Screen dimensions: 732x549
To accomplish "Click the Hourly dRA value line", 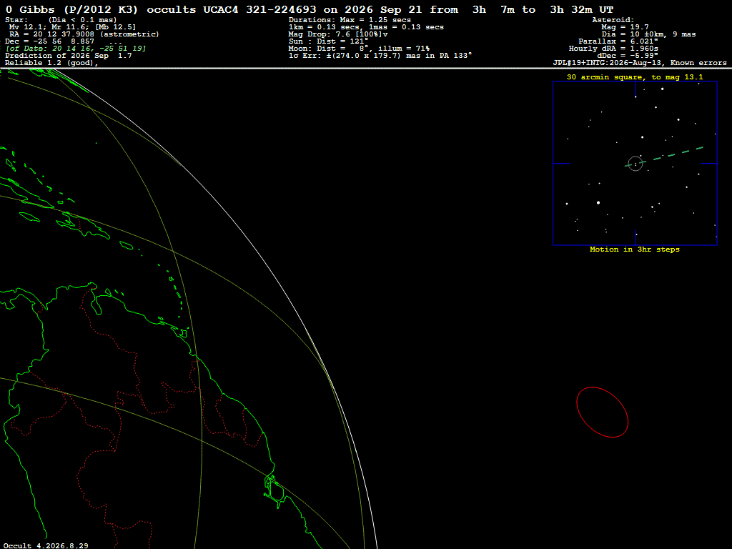I will [613, 49].
